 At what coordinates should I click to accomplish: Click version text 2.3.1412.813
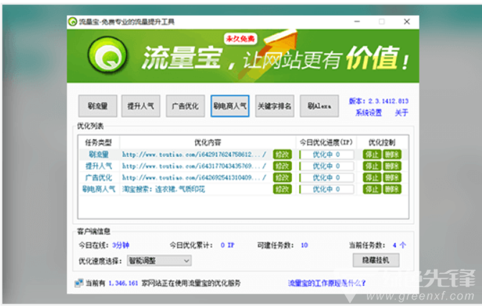[389, 101]
